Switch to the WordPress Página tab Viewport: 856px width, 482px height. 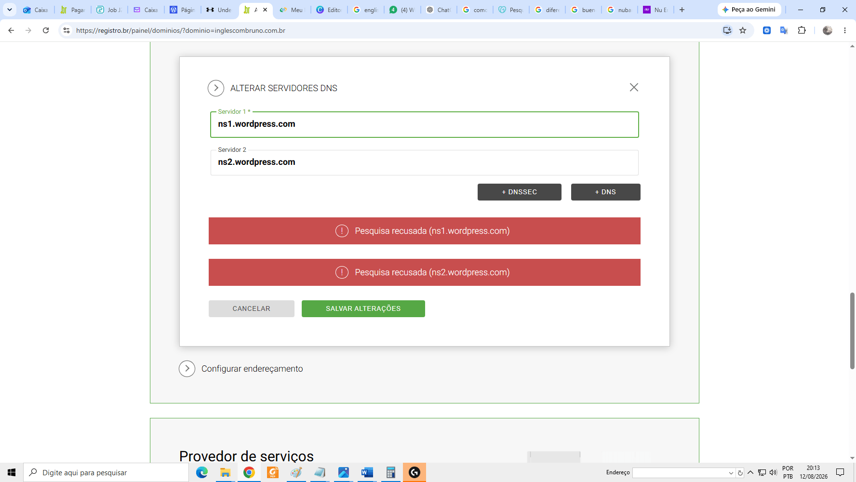(183, 10)
